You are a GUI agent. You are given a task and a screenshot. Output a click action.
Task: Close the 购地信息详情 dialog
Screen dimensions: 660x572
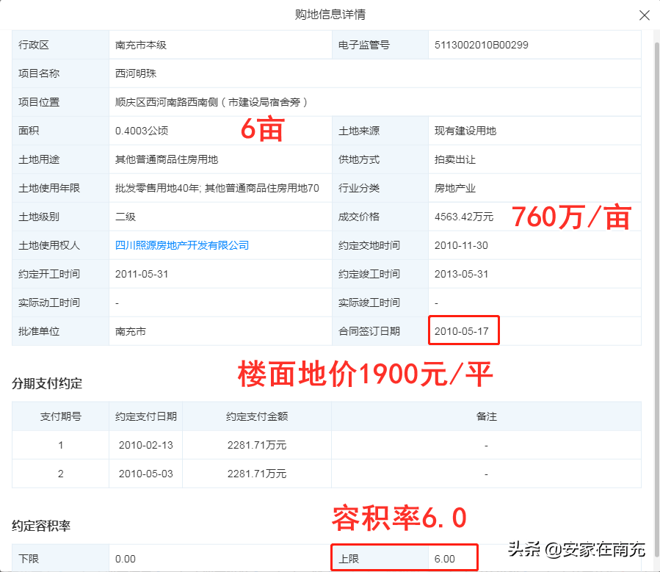point(644,15)
